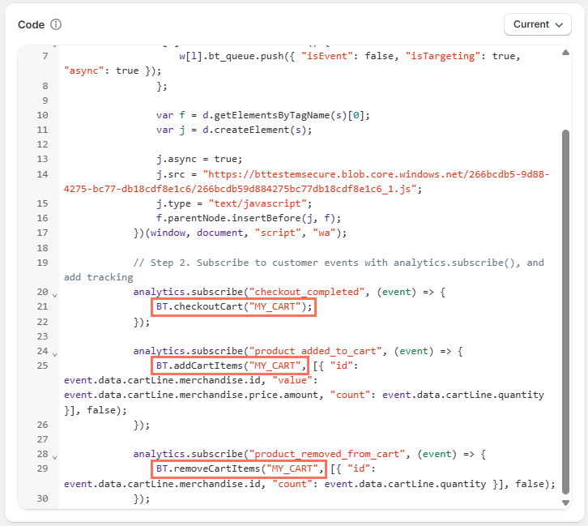Place cursor on the Step 2 comment
Image resolution: width=588 pixels, height=526 pixels.
[324, 263]
